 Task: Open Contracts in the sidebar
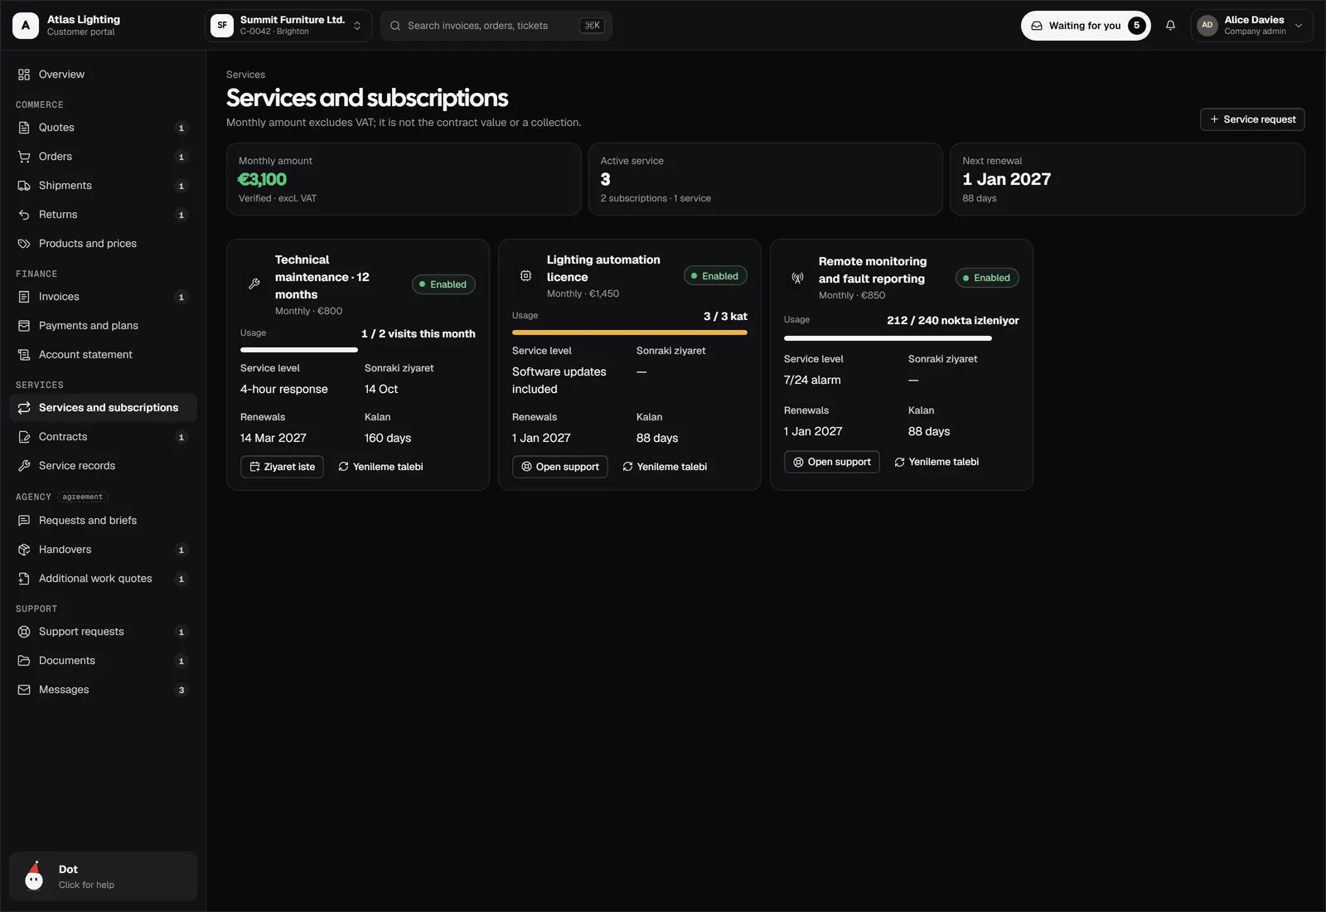pos(103,437)
